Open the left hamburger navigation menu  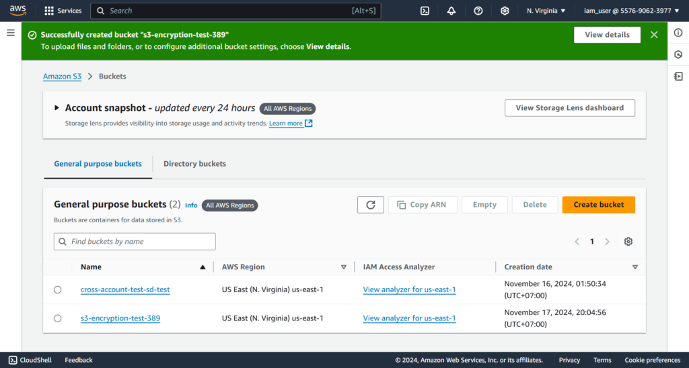pyautogui.click(x=10, y=32)
